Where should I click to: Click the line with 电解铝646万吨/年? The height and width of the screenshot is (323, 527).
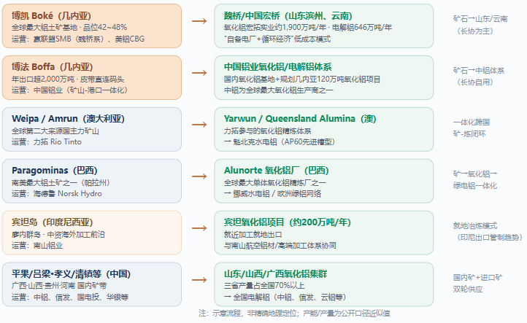point(308,28)
